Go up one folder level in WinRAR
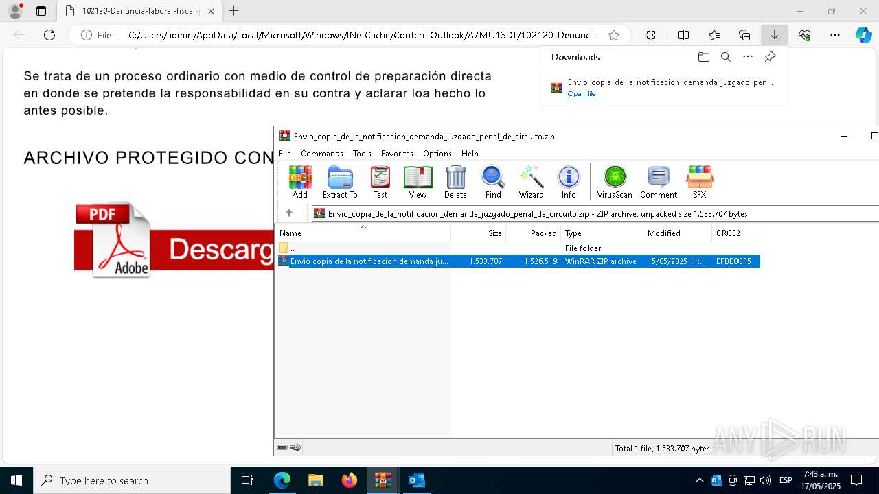 coord(289,213)
